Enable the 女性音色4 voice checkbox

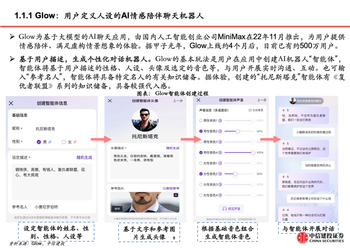click(201, 195)
